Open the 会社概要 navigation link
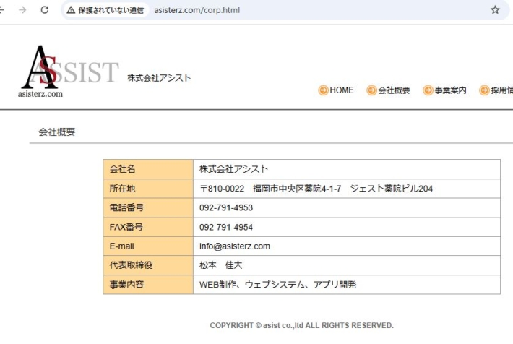This screenshot has width=513, height=344. (395, 90)
